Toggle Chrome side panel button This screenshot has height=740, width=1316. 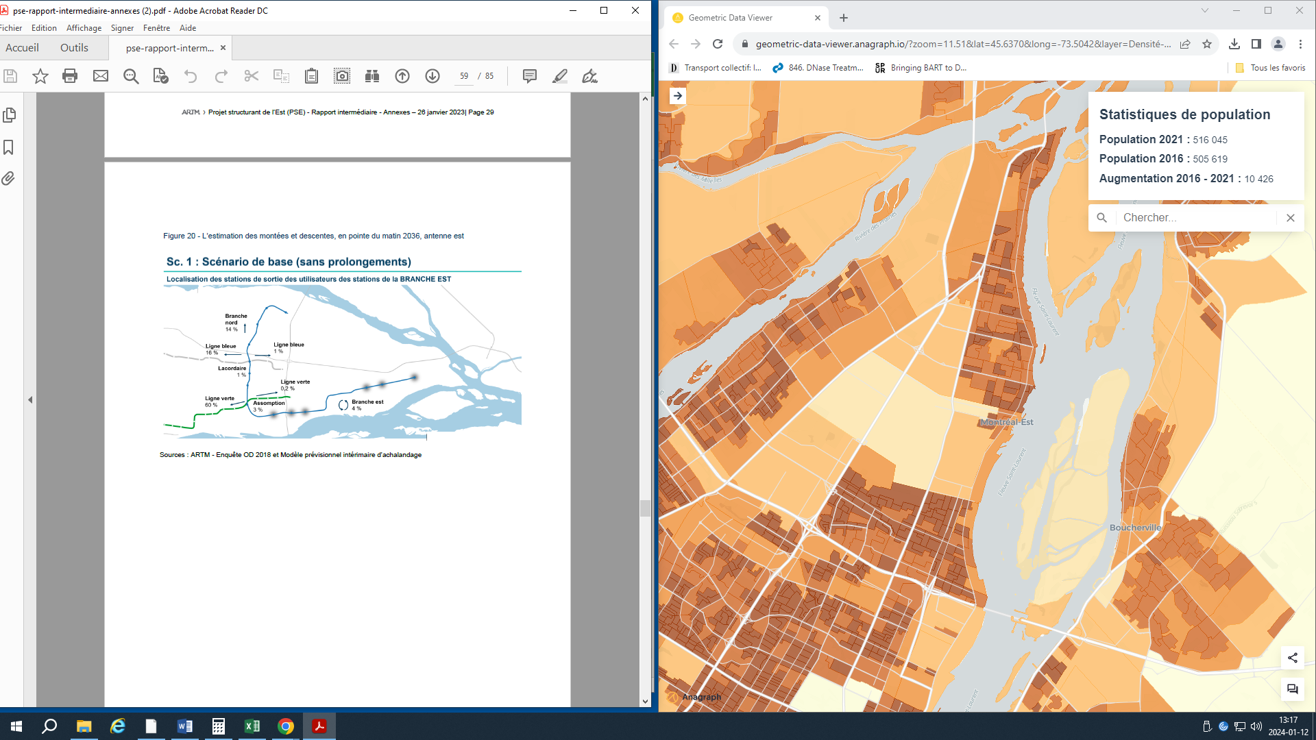click(x=1256, y=44)
